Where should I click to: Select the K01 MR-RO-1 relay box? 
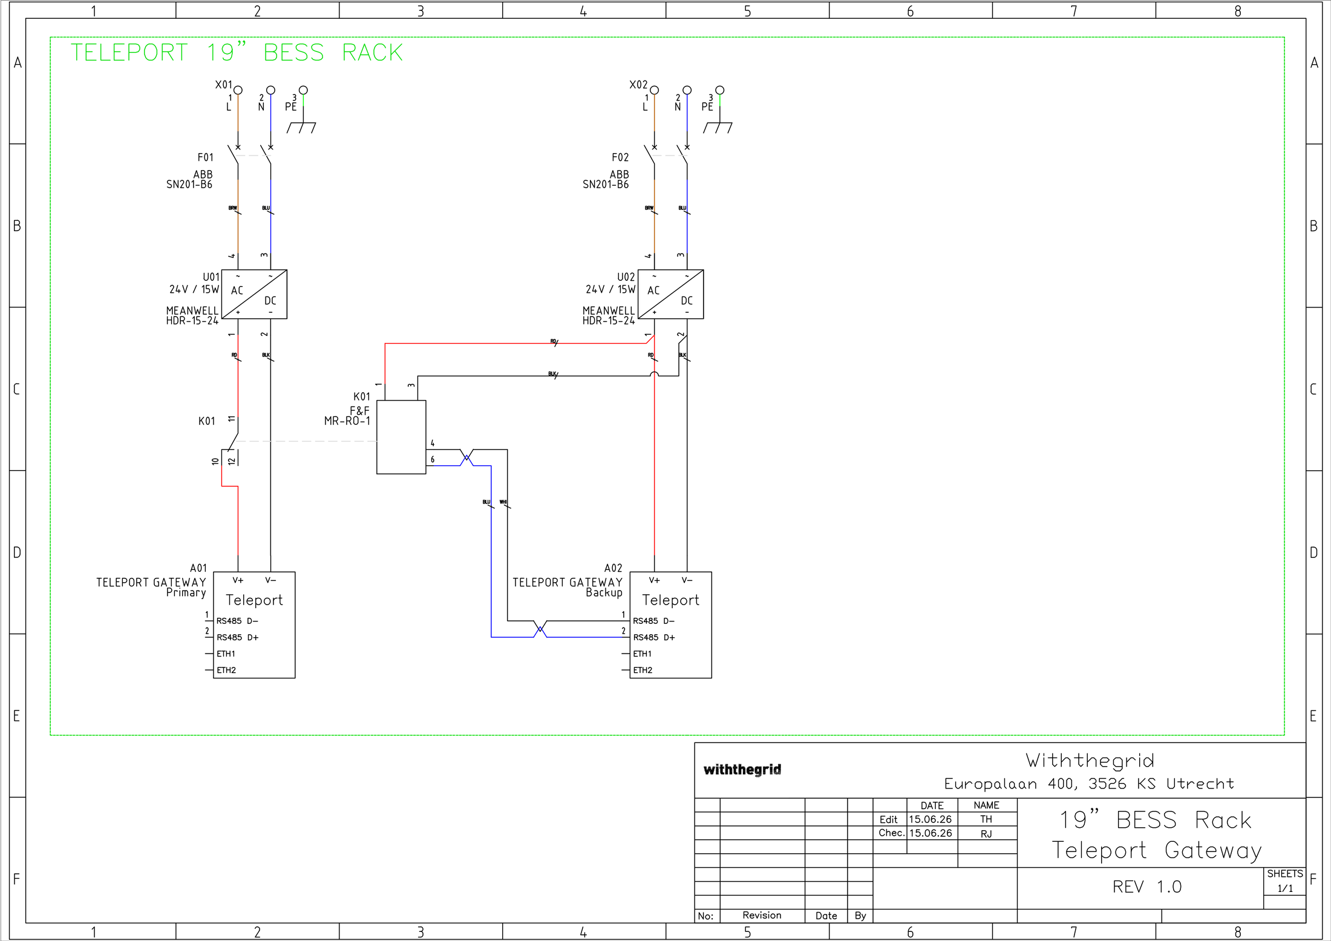pos(401,437)
